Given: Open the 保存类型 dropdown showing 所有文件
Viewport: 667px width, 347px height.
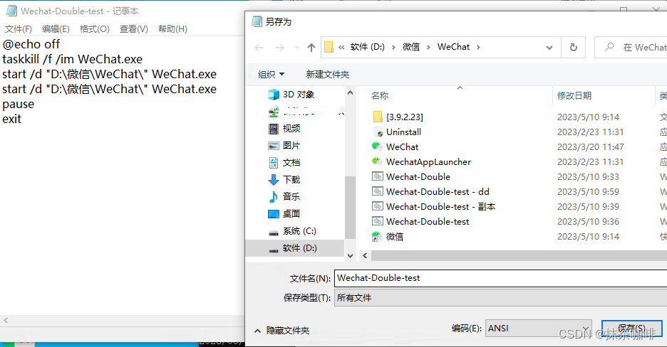Looking at the screenshot, I should point(500,298).
